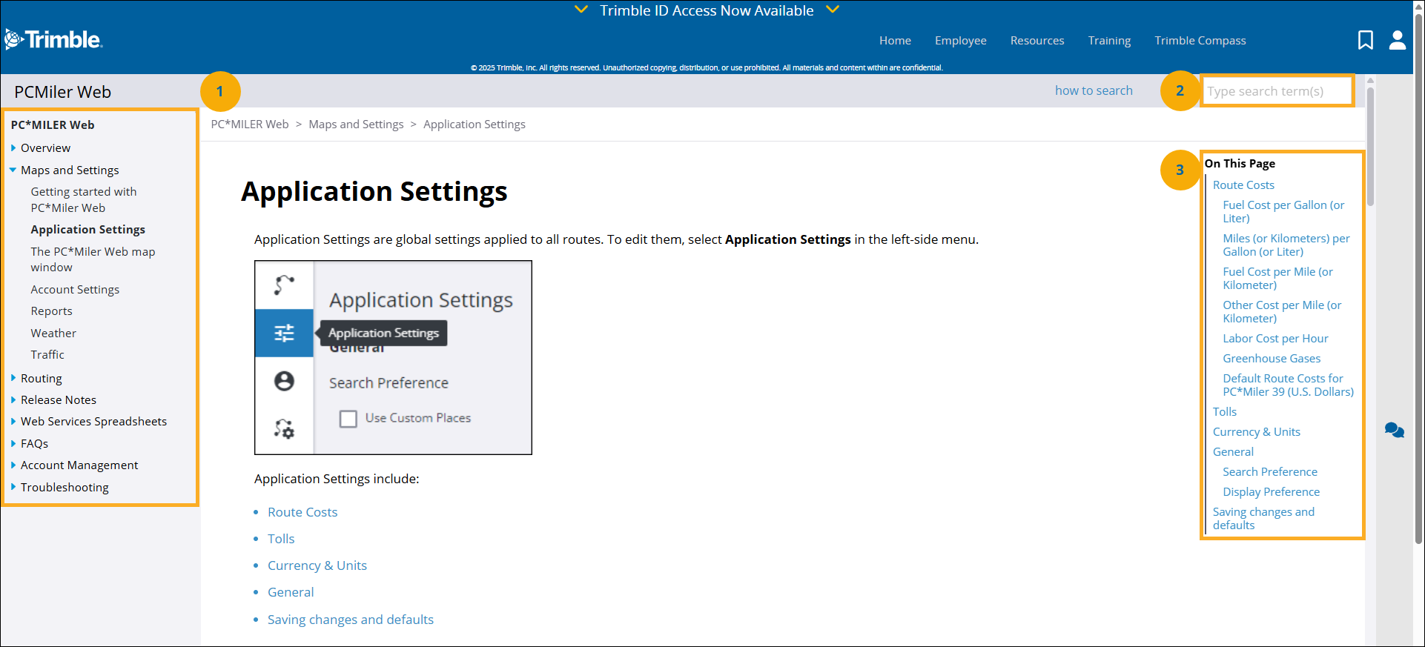Jump to Greenhouse Gases section
This screenshot has height=647, width=1425.
tap(1271, 359)
